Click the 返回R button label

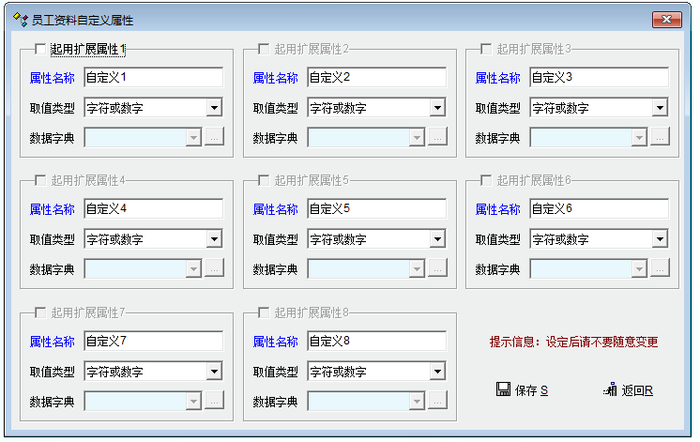[637, 390]
